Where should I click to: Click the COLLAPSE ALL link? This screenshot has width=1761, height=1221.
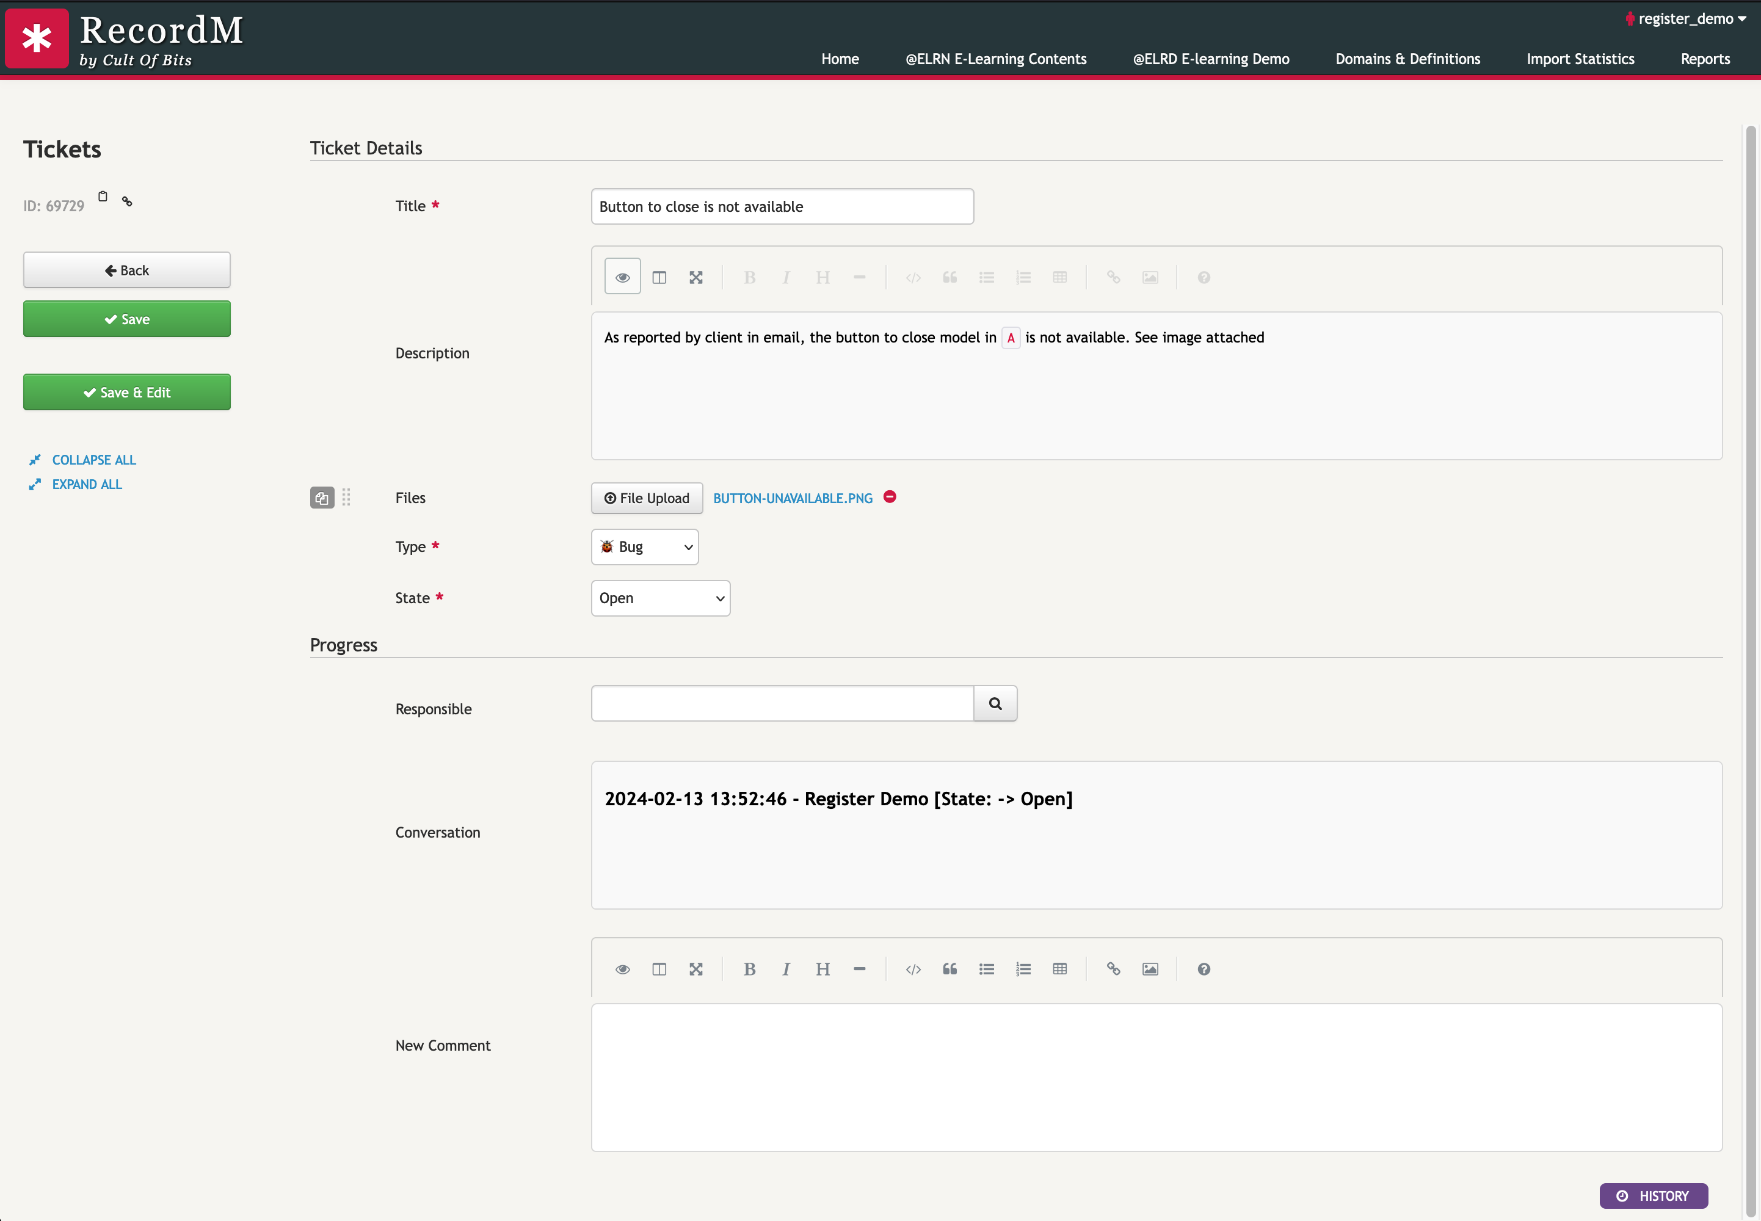pos(93,460)
